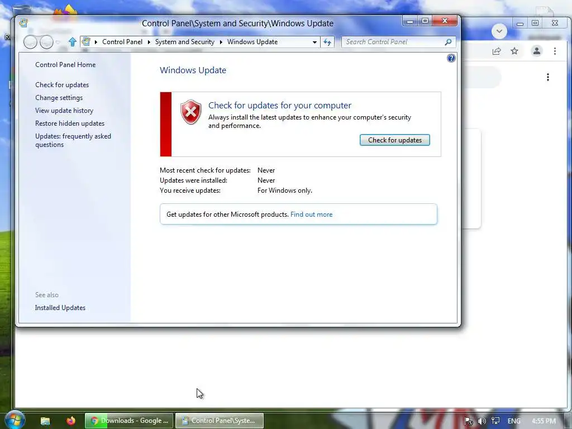Screen dimensions: 572x429
Task: Click the Back navigation button
Action: coord(30,42)
